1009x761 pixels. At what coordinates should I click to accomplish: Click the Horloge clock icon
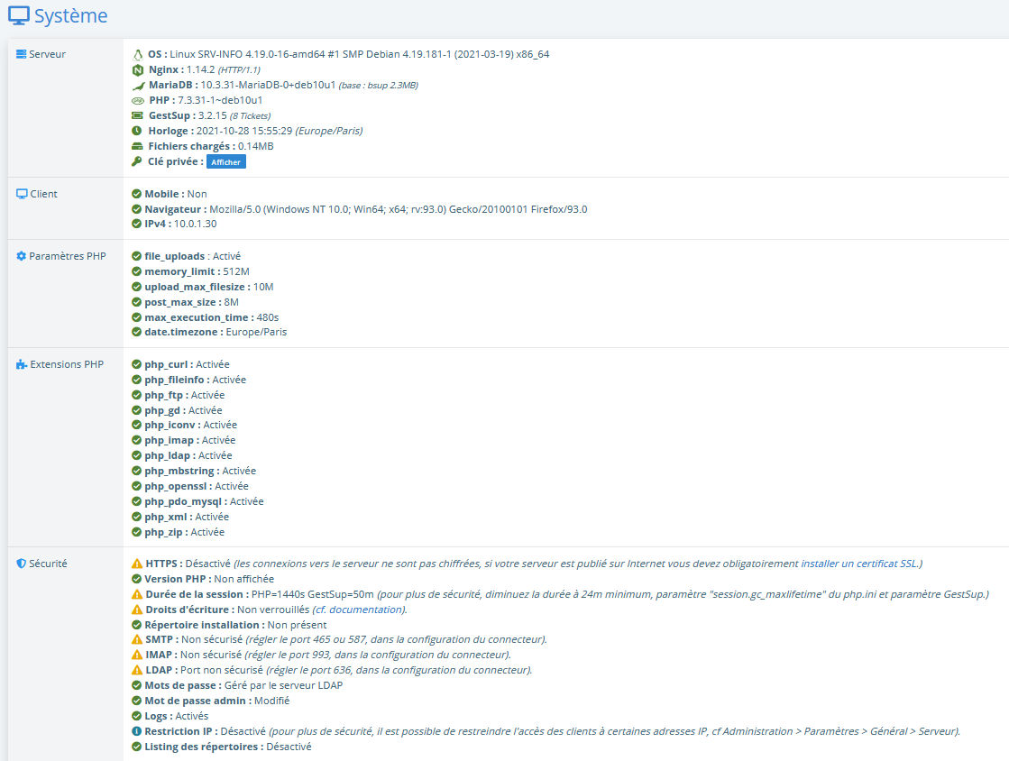(136, 131)
